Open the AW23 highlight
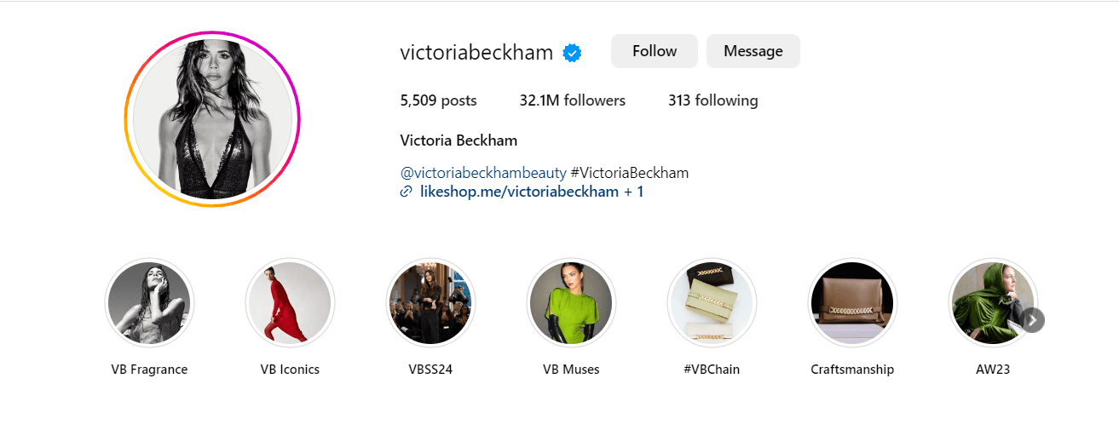 pos(993,302)
